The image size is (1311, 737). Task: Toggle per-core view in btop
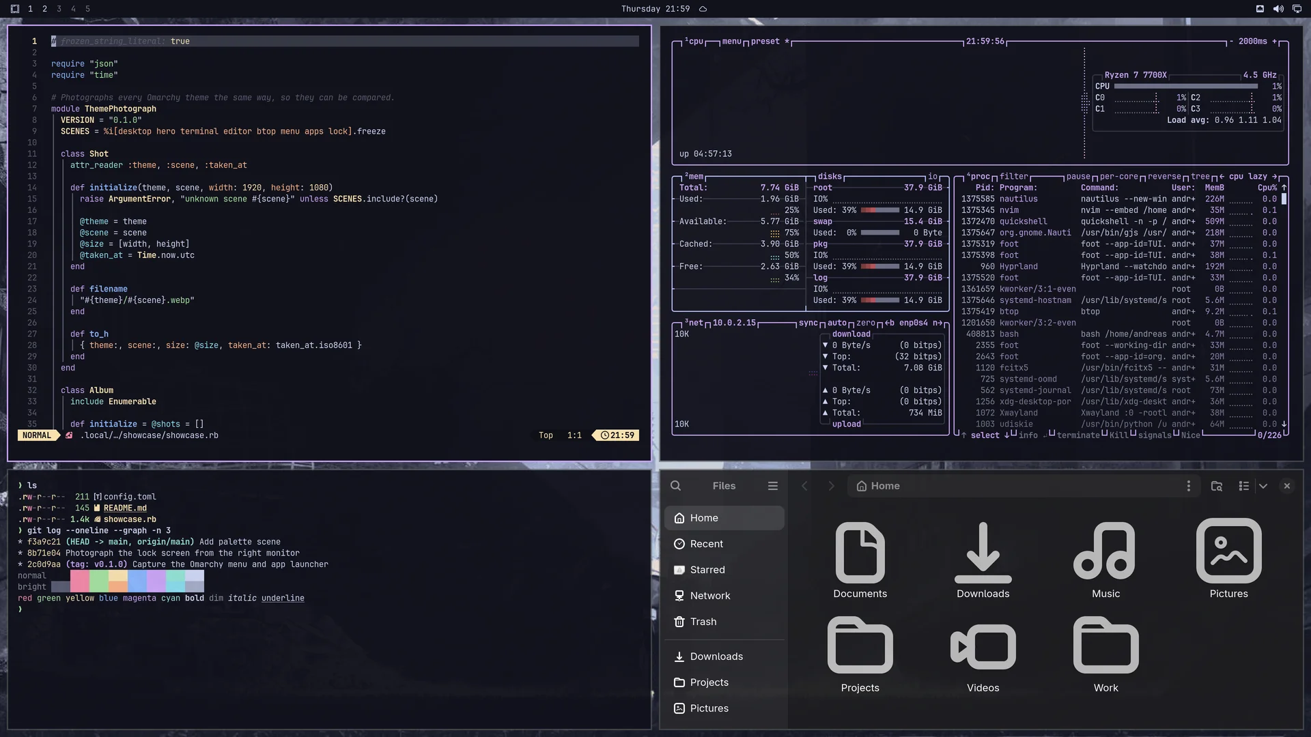[x=1119, y=177]
